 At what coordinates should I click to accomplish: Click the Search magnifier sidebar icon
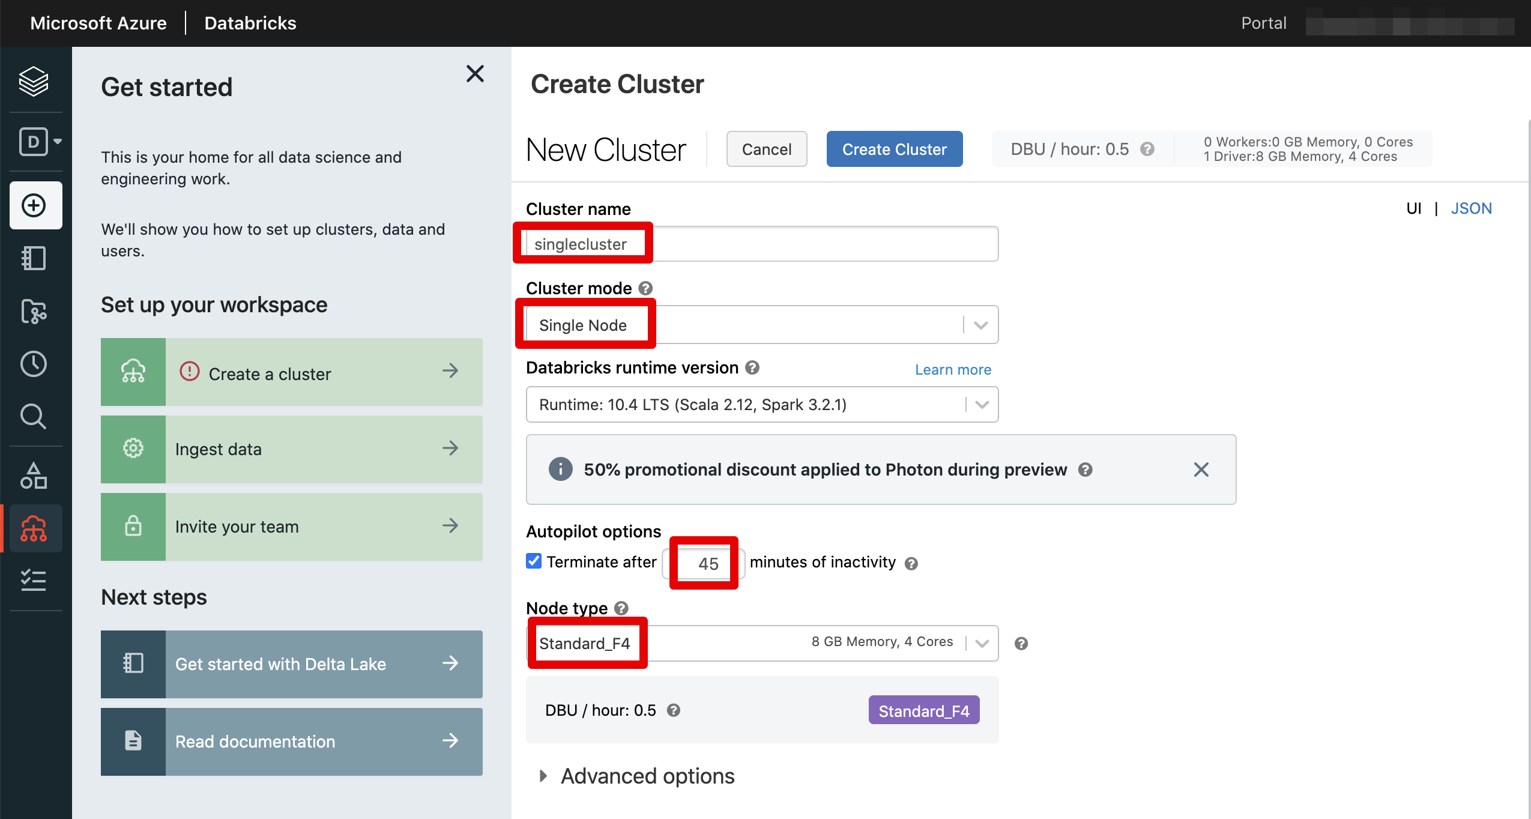[34, 416]
